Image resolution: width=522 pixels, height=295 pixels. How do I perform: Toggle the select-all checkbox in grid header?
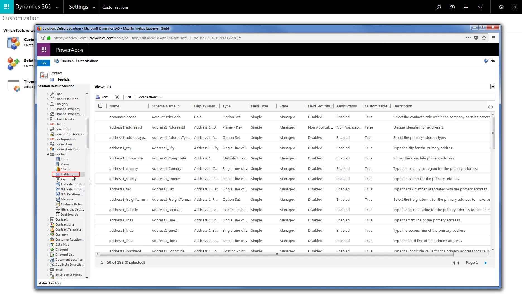coord(100,106)
